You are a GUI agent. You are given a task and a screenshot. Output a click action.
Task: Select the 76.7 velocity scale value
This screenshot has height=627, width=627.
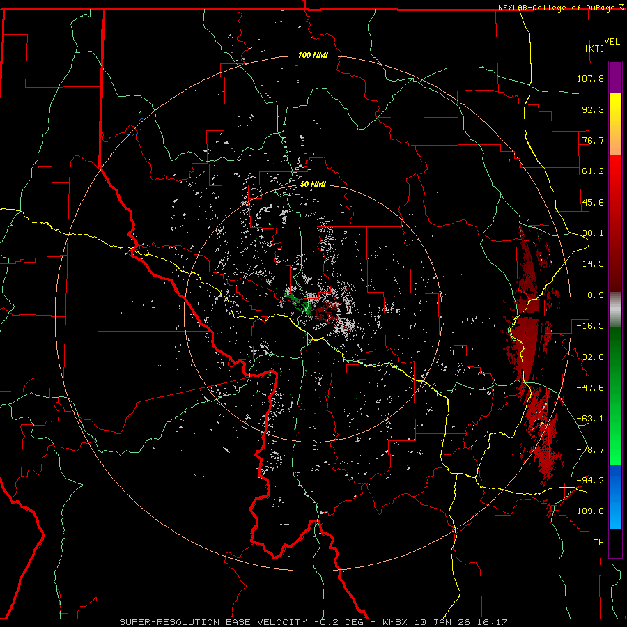click(593, 140)
